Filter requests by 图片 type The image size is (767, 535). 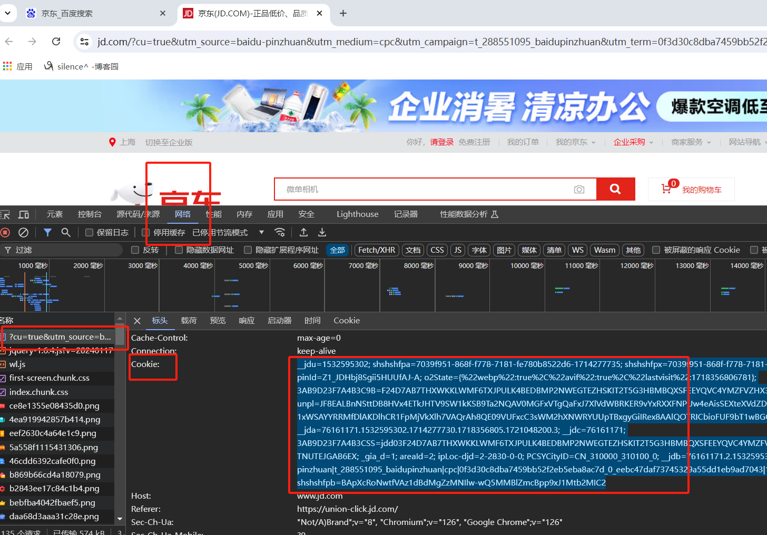[504, 250]
